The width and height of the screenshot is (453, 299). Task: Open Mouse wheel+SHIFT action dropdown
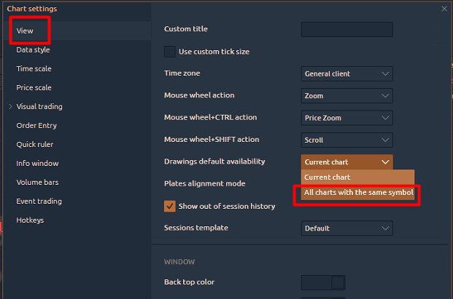click(346, 140)
